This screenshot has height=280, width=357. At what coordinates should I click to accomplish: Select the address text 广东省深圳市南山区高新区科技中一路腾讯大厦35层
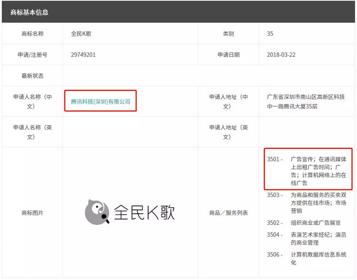[306, 102]
